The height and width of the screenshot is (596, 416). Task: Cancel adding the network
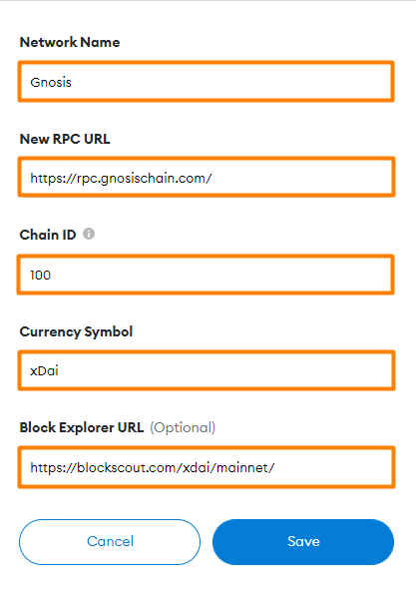pos(110,542)
